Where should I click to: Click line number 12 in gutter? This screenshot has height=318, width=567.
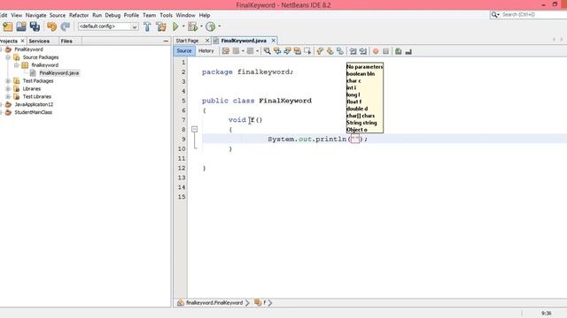coord(182,168)
